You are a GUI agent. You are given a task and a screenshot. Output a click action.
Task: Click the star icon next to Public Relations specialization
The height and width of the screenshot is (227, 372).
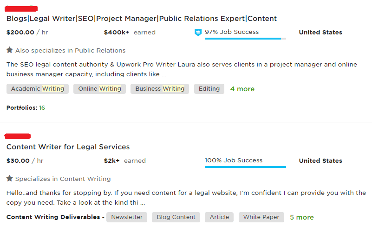click(9, 50)
